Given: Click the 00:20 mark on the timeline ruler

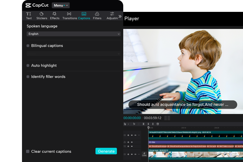Looking at the screenshot, I should pyautogui.click(x=217, y=128).
